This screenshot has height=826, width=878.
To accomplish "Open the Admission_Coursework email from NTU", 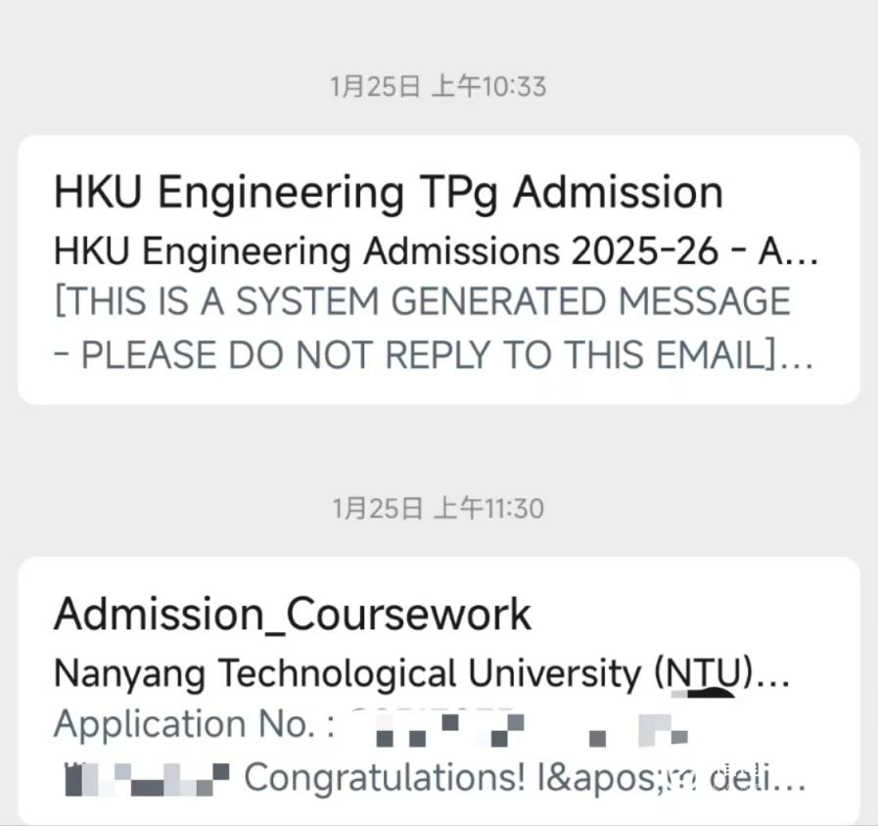I will coord(293,615).
